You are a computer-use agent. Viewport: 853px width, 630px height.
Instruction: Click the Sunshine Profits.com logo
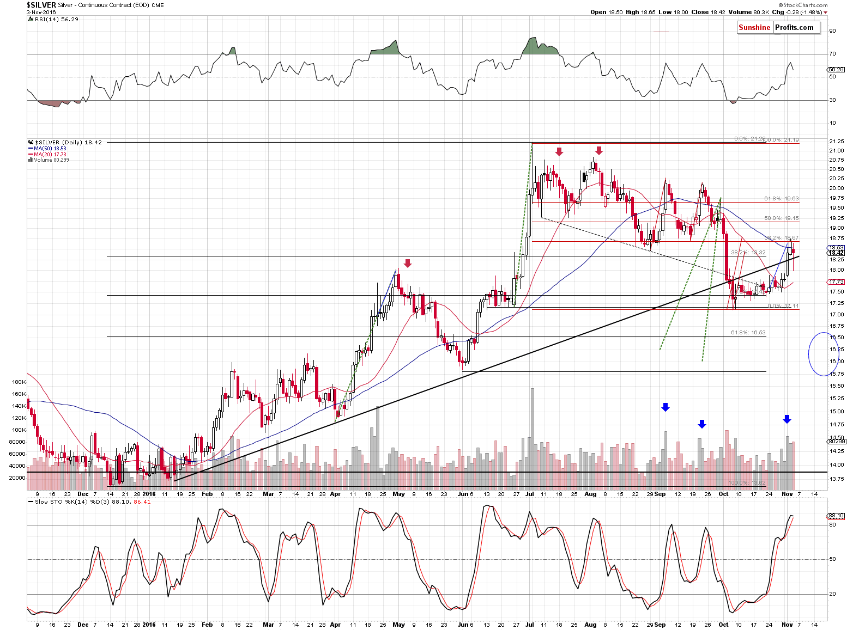coord(778,28)
